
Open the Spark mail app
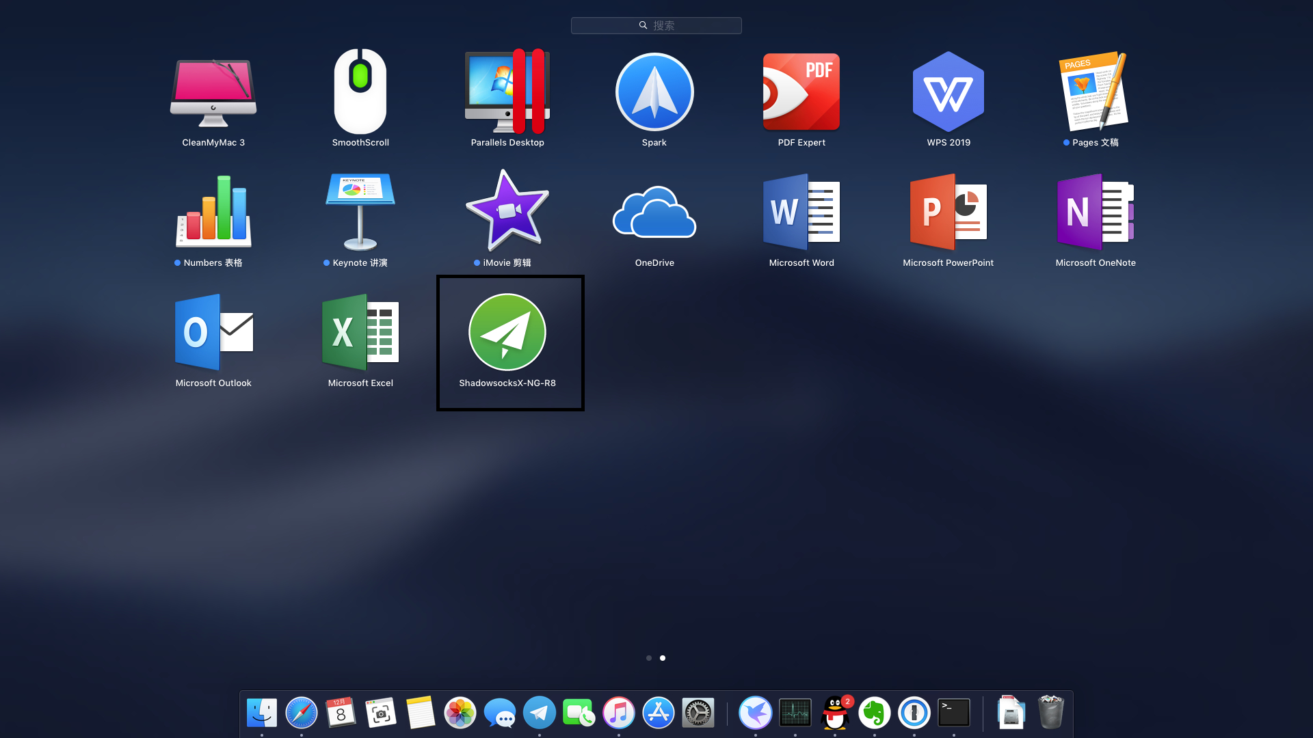pos(654,92)
